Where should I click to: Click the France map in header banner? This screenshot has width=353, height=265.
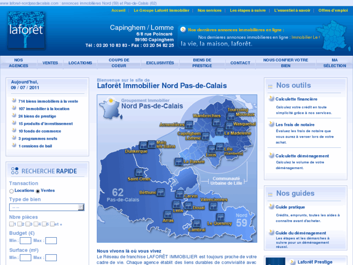coord(333,35)
